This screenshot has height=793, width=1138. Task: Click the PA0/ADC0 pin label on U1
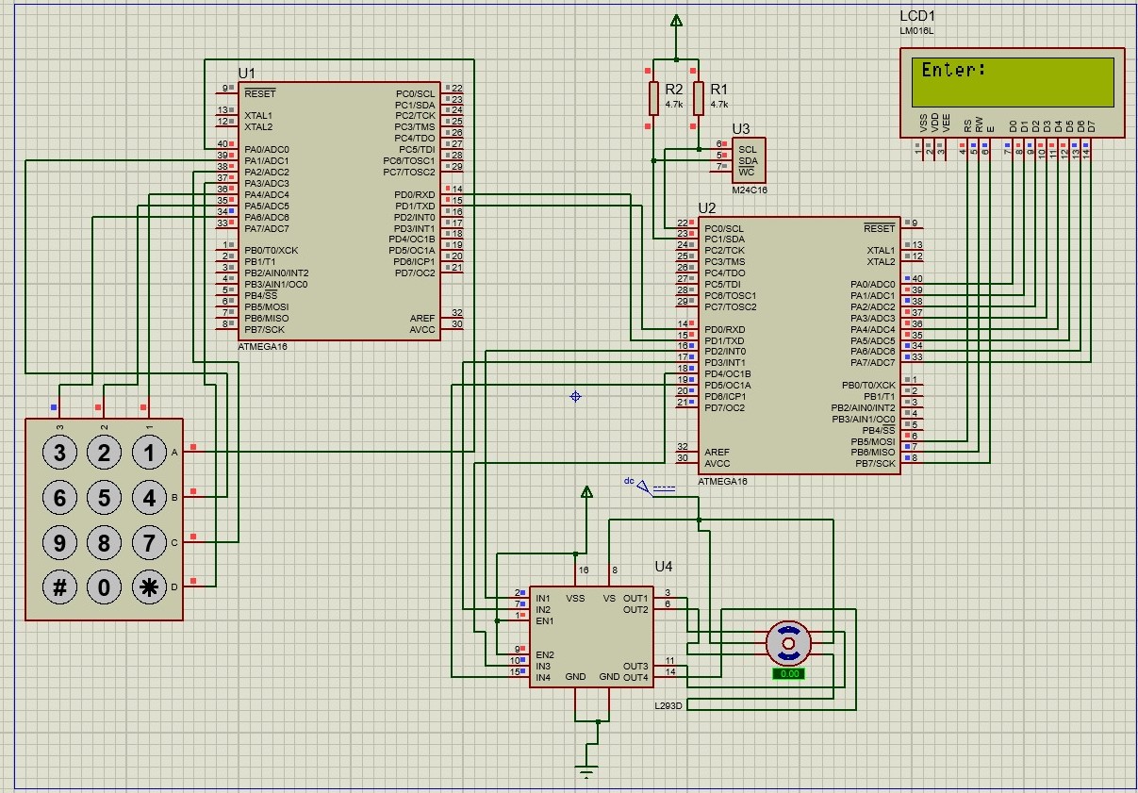click(x=267, y=149)
